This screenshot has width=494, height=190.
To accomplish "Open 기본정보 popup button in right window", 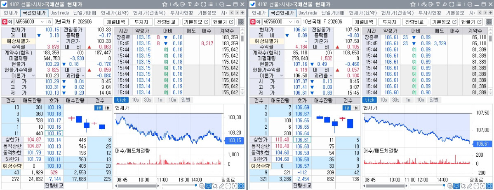I will point(444,22).
